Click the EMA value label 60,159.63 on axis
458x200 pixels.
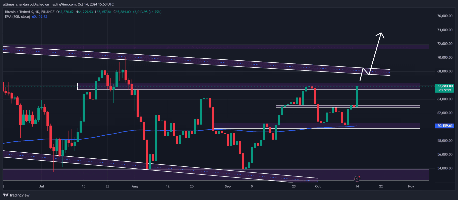pyautogui.click(x=444, y=126)
